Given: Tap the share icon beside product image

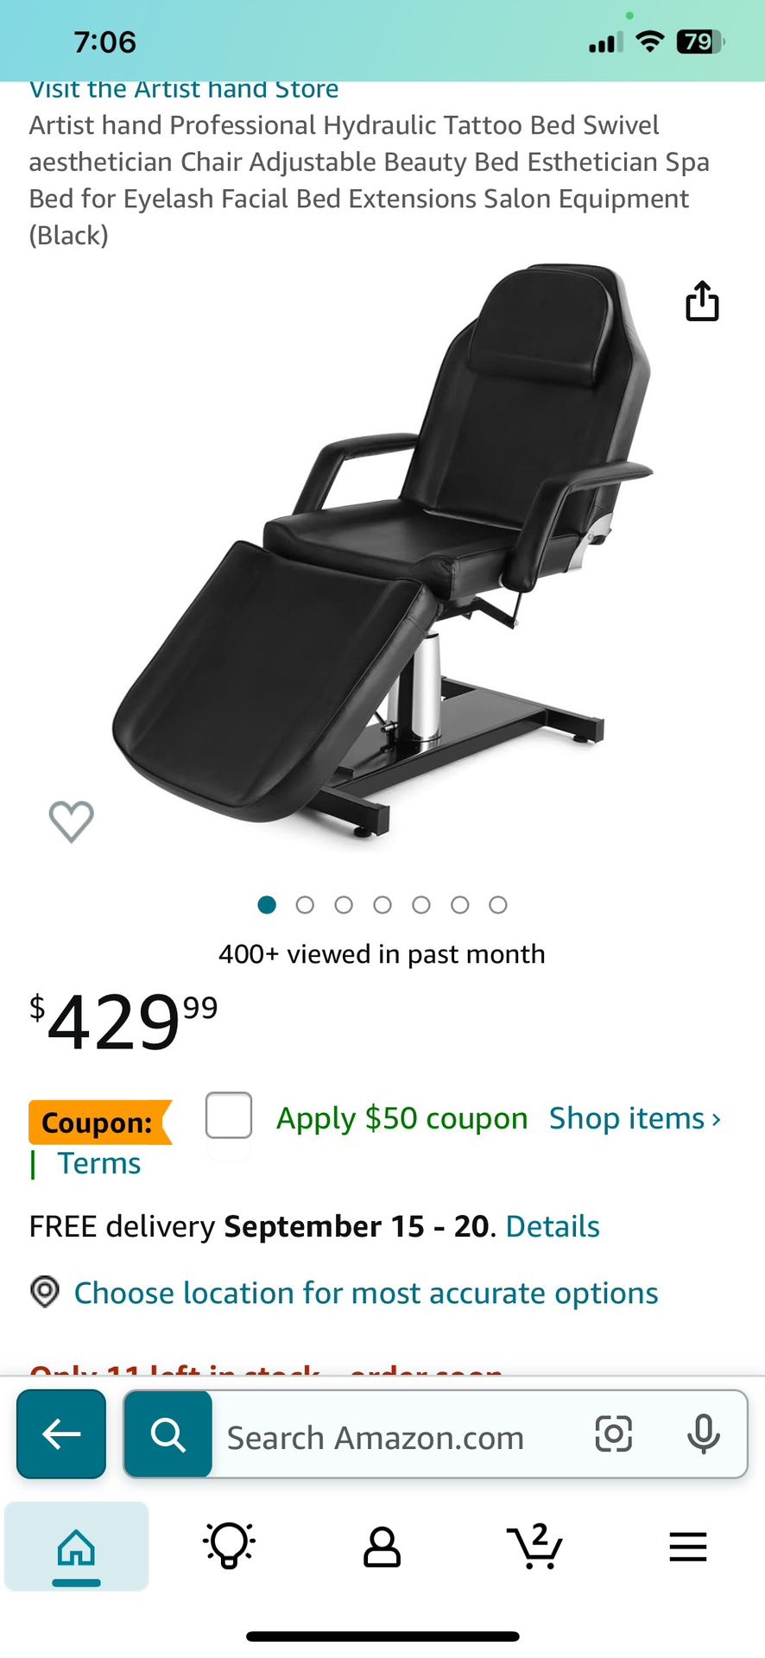Looking at the screenshot, I should coord(702,301).
